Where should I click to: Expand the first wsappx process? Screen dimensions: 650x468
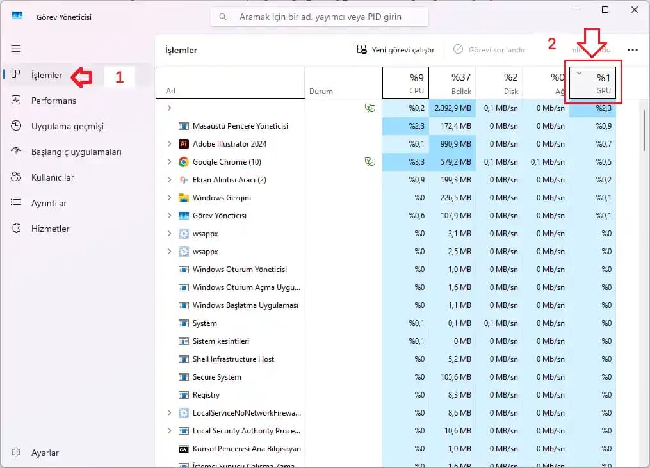coord(169,234)
